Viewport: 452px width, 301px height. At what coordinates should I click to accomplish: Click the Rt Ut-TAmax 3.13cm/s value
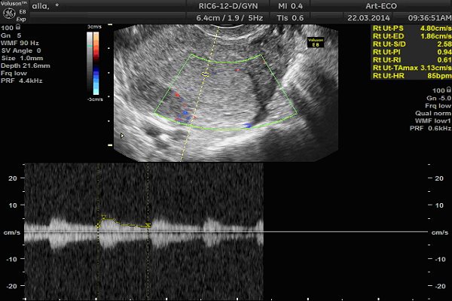tap(411, 68)
